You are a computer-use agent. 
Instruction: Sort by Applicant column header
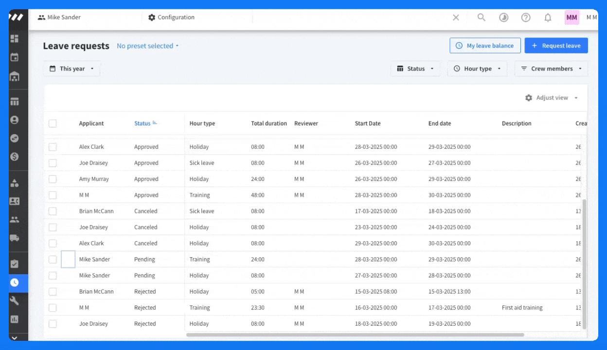click(x=91, y=123)
